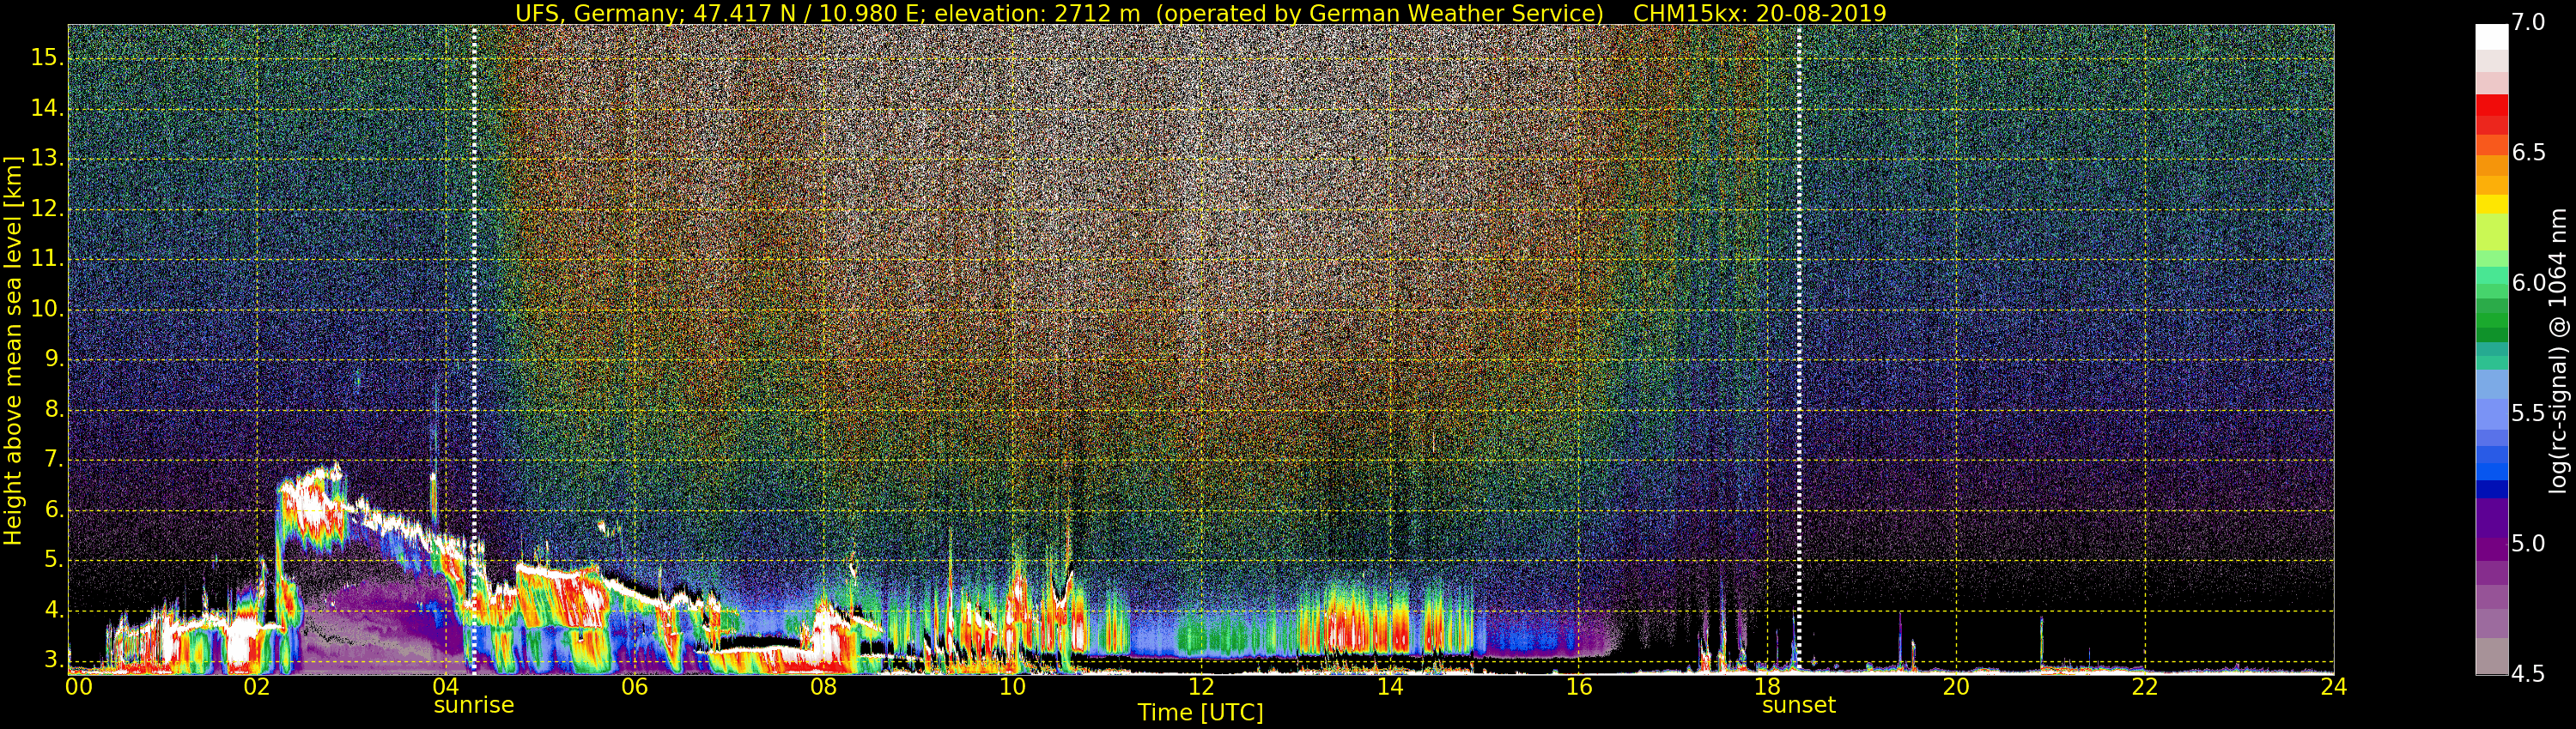Click the 6.5 tick label on the colorbar
This screenshot has height=729, width=2576.
click(2528, 152)
